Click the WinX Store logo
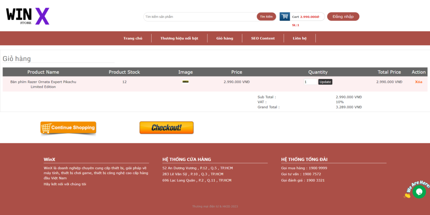430x215 pixels. pos(28,16)
